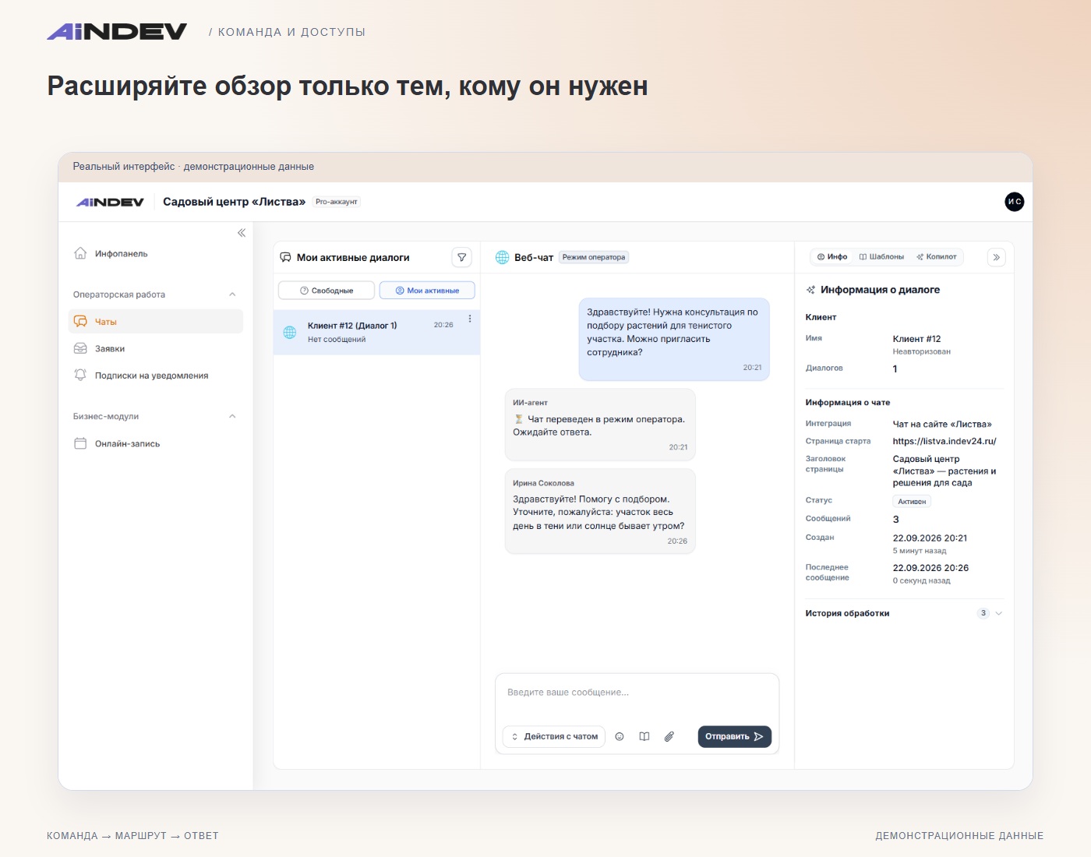
Task: Open the knowledge book icon in message box
Action: click(644, 736)
